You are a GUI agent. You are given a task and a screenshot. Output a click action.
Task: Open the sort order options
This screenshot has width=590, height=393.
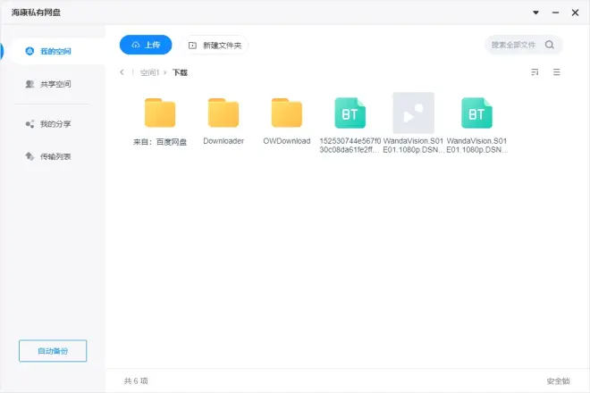pos(535,72)
